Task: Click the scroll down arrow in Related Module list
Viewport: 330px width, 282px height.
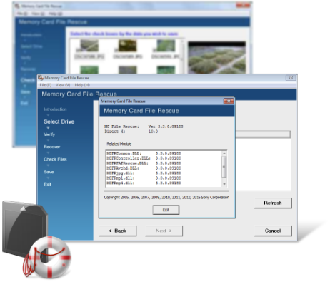Action: tap(224, 184)
